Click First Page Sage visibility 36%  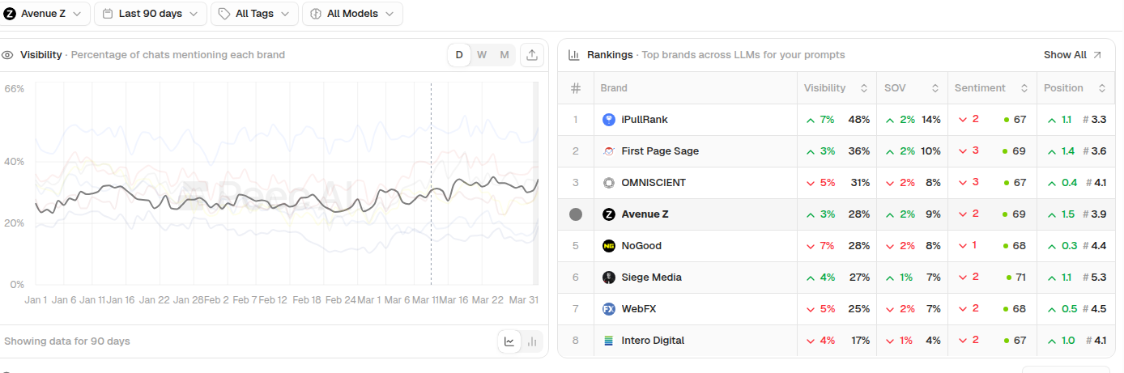click(858, 151)
